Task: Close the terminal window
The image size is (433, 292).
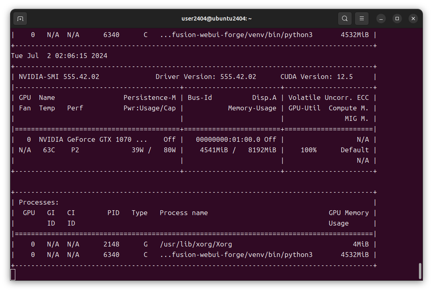Action: 413,19
